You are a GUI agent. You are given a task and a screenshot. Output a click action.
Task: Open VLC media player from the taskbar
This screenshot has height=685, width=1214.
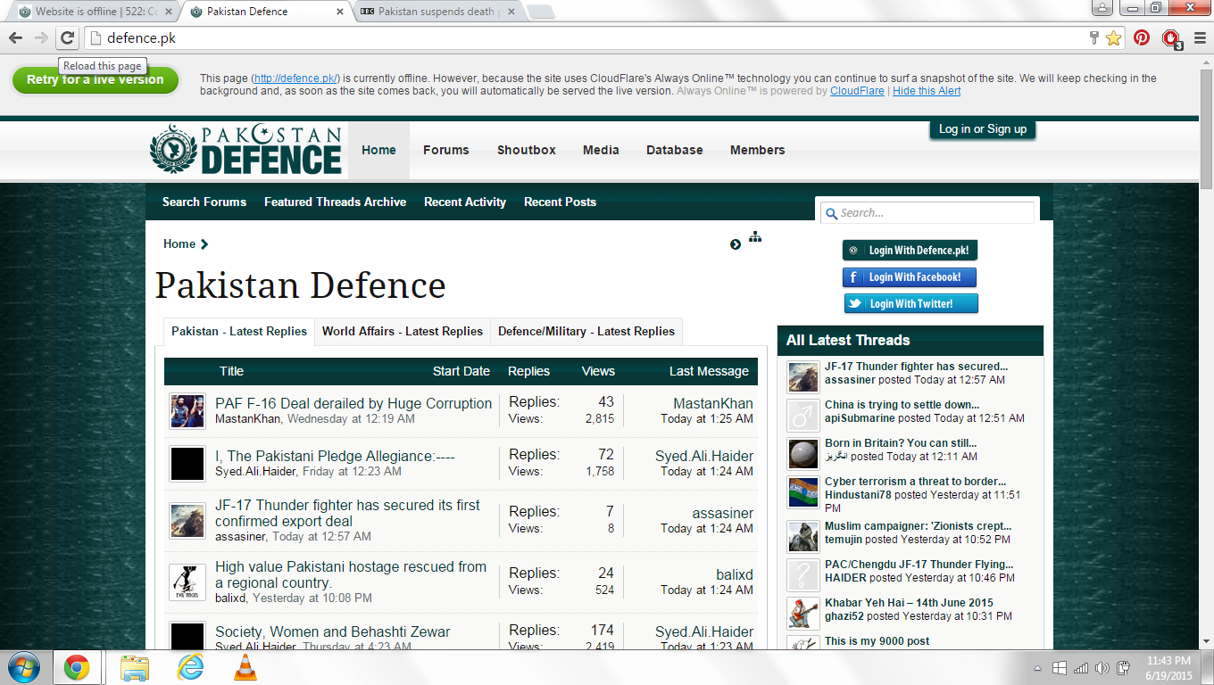245,667
